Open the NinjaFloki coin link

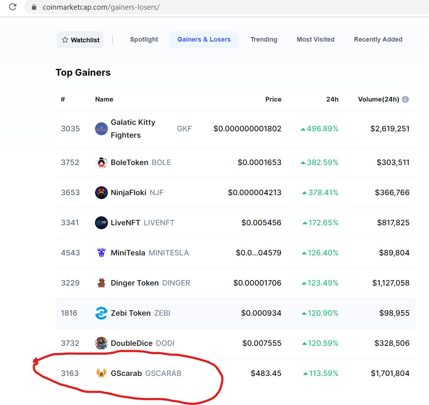(x=128, y=193)
